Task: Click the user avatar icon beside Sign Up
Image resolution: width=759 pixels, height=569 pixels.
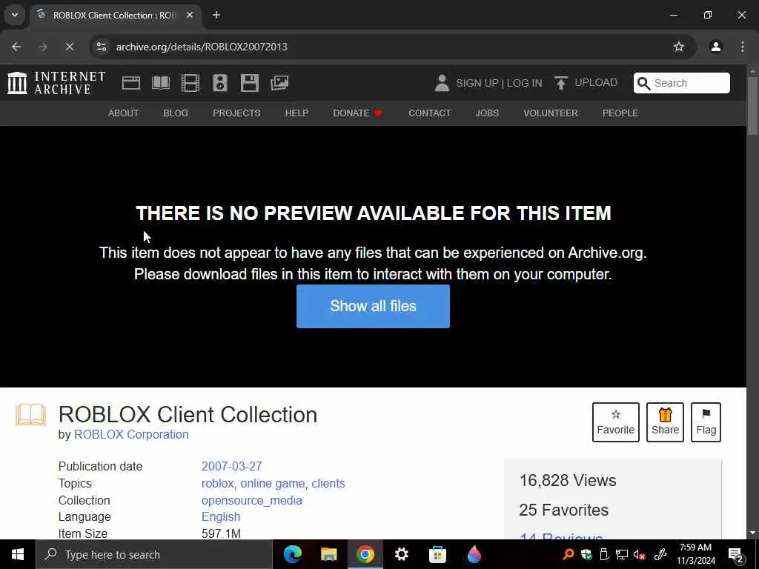Action: pos(442,83)
